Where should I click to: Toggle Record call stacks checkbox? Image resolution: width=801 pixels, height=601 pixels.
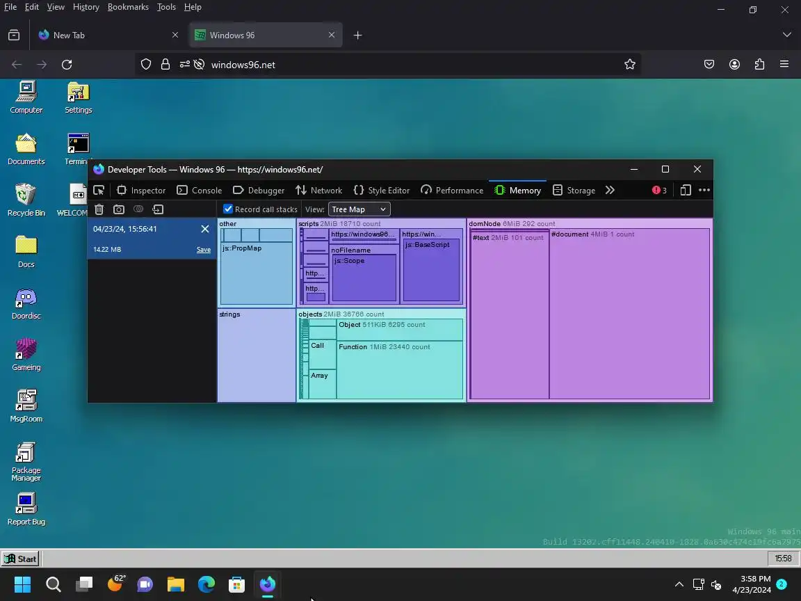coord(228,209)
